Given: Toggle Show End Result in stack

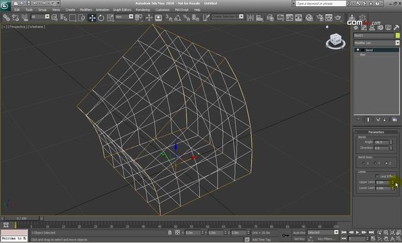Looking at the screenshot, I should click(368, 120).
